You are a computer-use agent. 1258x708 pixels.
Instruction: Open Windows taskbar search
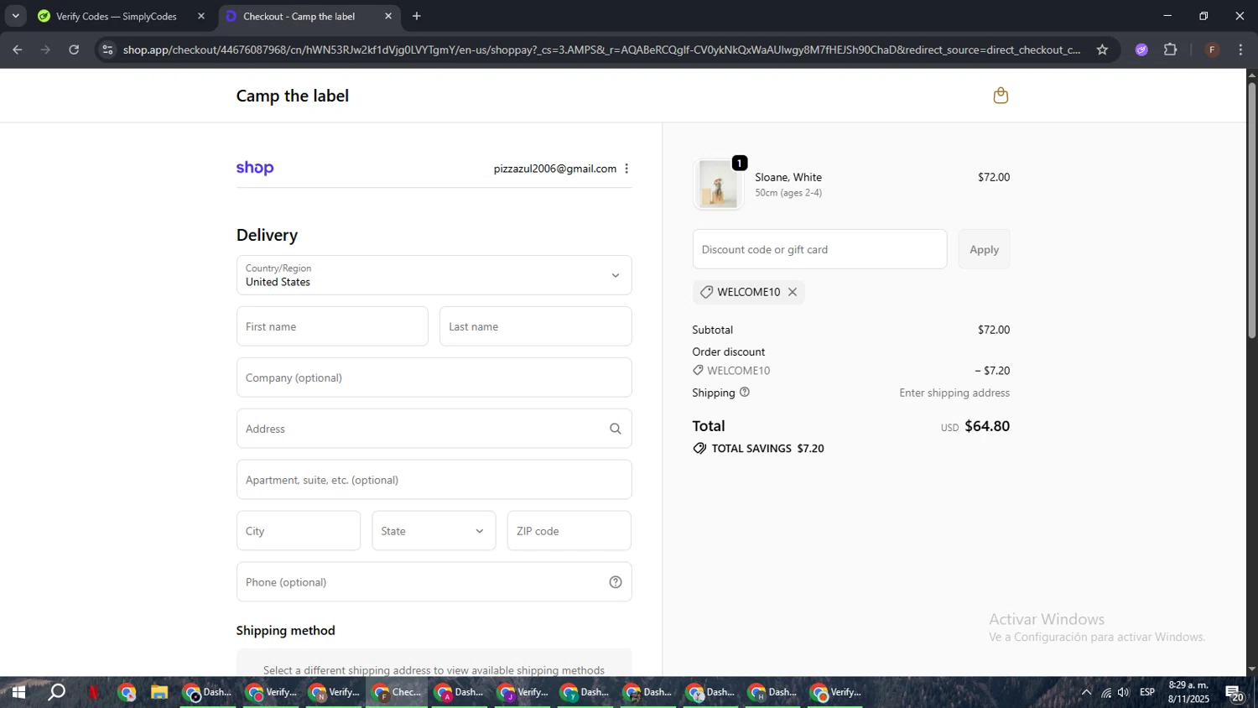tap(56, 692)
